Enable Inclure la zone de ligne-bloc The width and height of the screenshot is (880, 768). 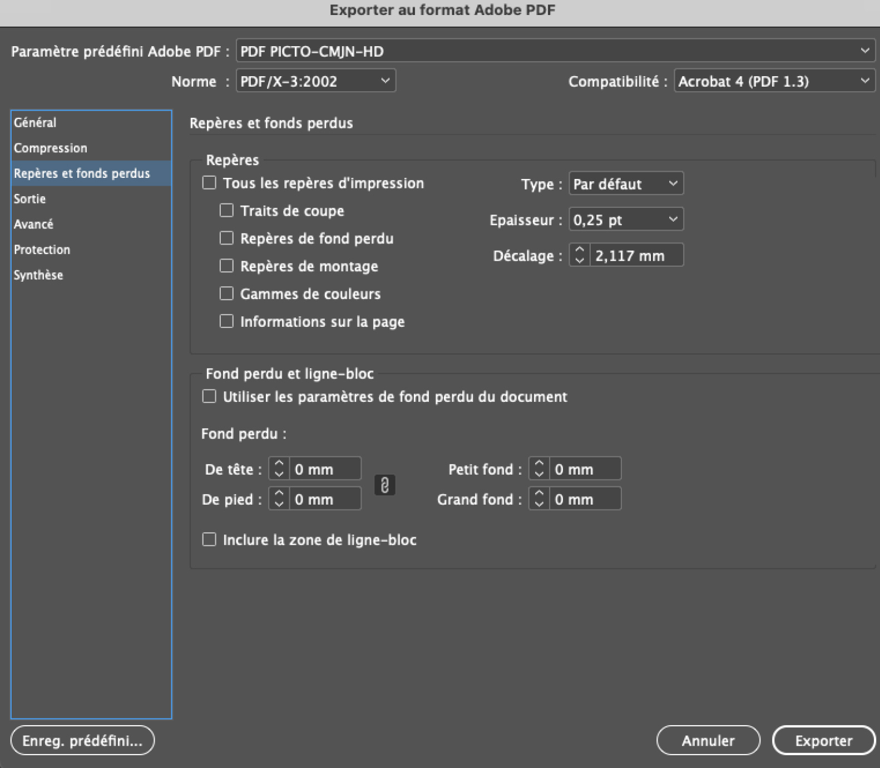coord(209,540)
